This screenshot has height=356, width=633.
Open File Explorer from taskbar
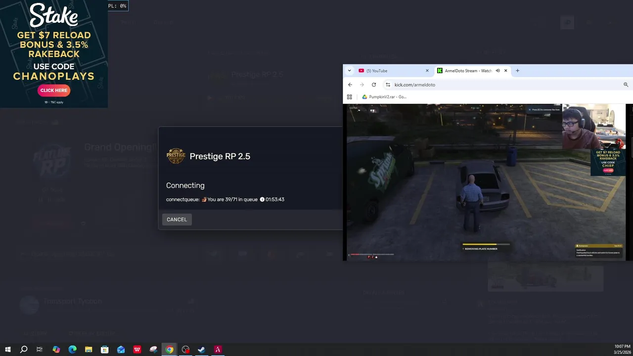click(x=89, y=350)
